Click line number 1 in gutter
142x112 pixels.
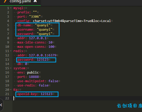click(x=8, y=8)
